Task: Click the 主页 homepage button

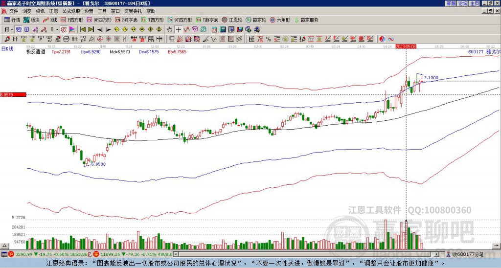Action: (475, 3)
